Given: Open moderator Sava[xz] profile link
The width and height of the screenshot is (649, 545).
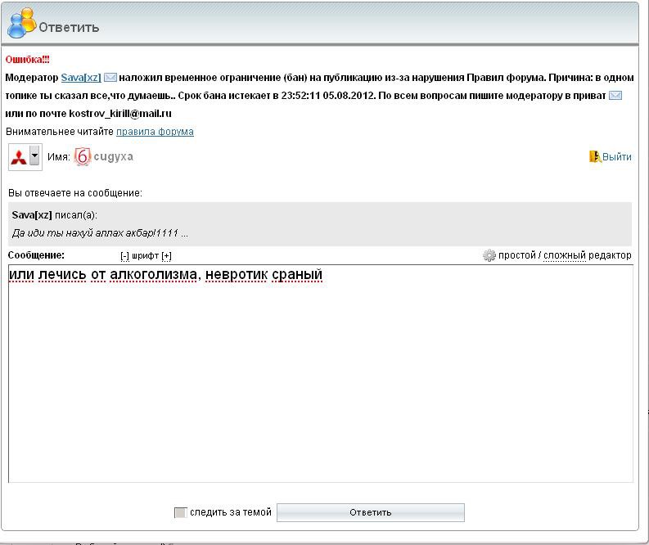Looking at the screenshot, I should tap(81, 78).
